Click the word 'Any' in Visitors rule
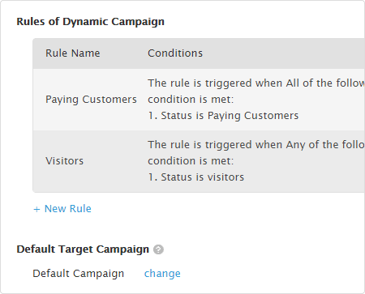The width and height of the screenshot is (365, 294). pyautogui.click(x=295, y=145)
